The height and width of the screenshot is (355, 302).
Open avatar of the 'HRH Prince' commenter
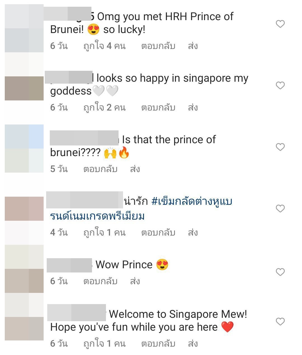tap(24, 28)
